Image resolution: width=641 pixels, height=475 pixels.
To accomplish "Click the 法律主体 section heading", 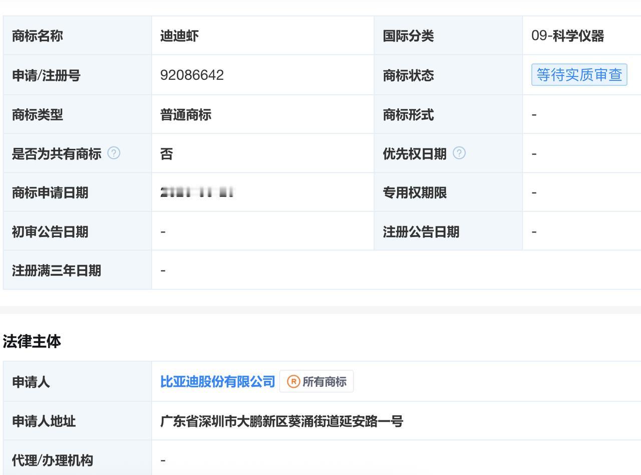I will point(32,341).
